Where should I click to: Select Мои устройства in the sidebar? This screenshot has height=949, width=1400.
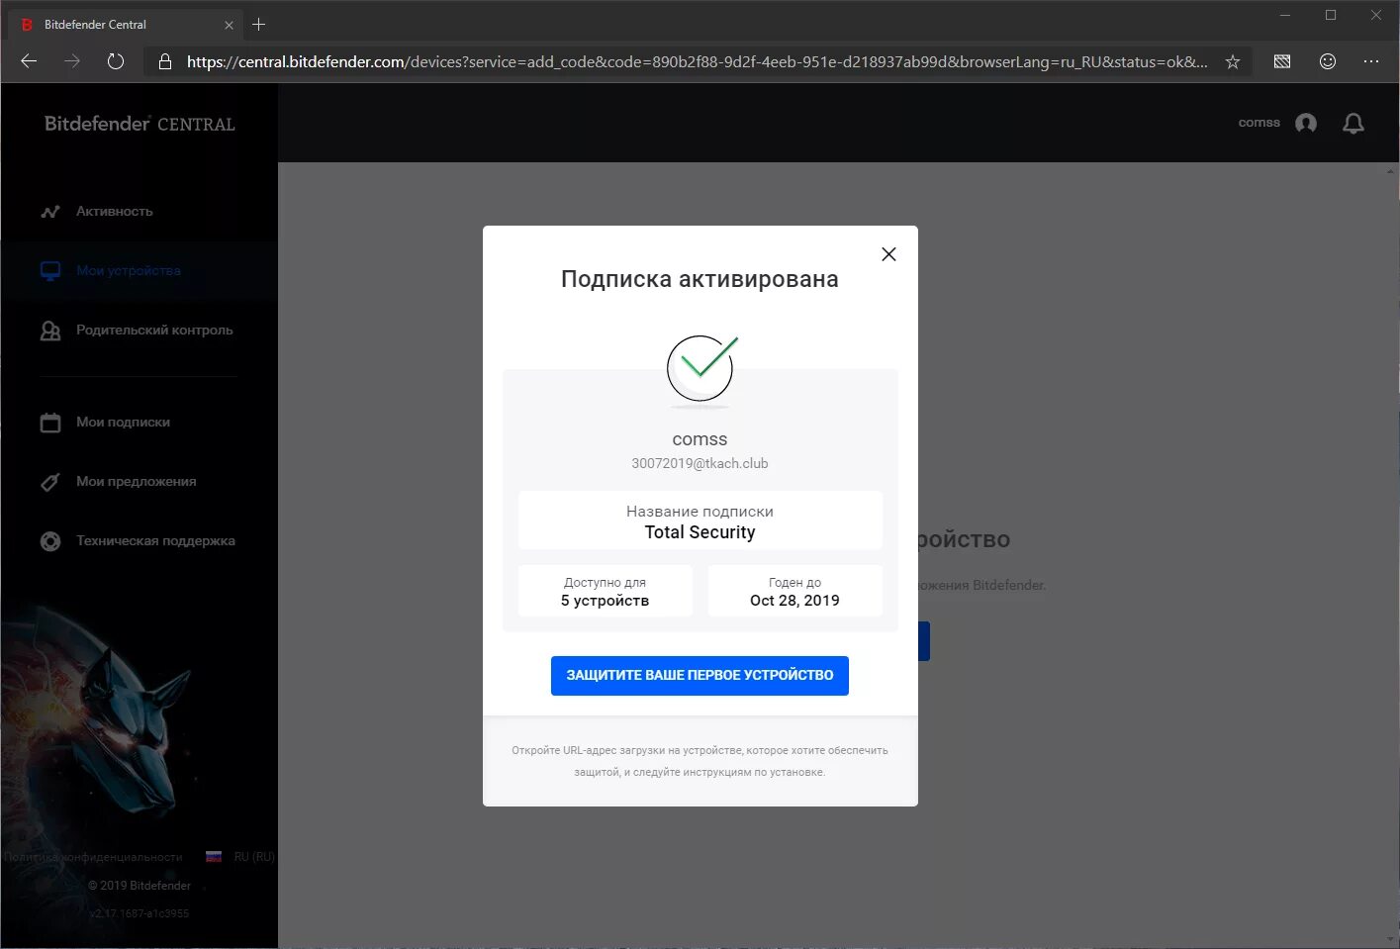[x=129, y=270]
